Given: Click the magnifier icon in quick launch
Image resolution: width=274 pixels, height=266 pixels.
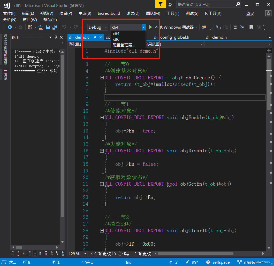Looking at the screenshot, I should (x=238, y=4).
